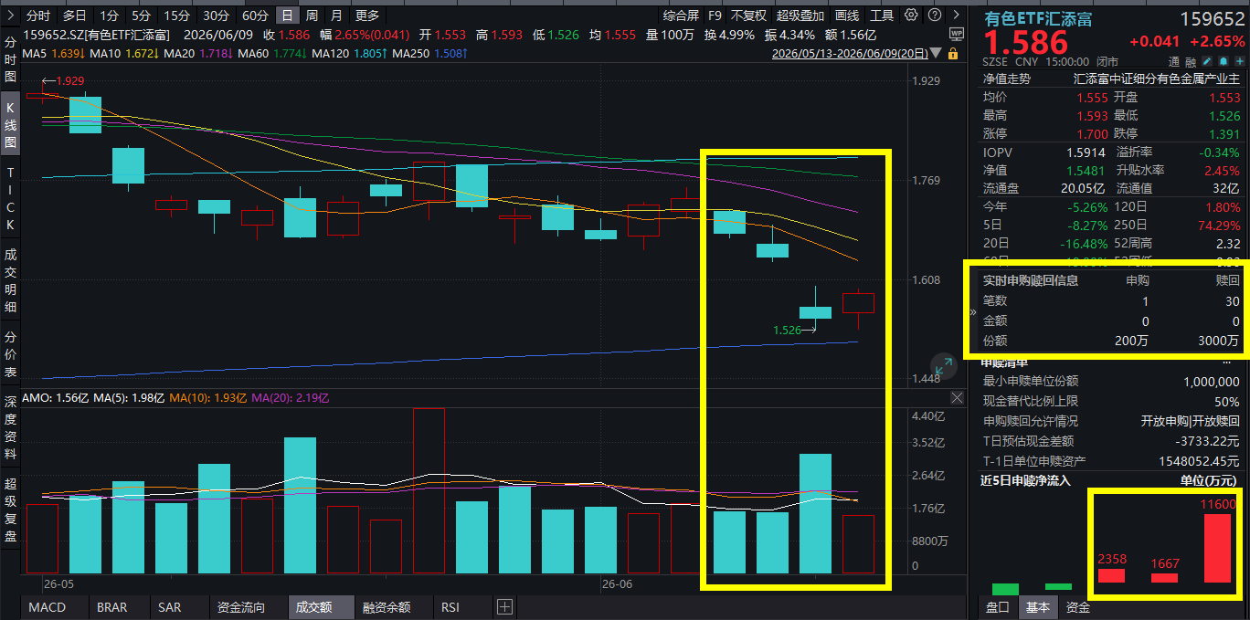Open the help question mark icon
1250x620 pixels.
(x=935, y=15)
